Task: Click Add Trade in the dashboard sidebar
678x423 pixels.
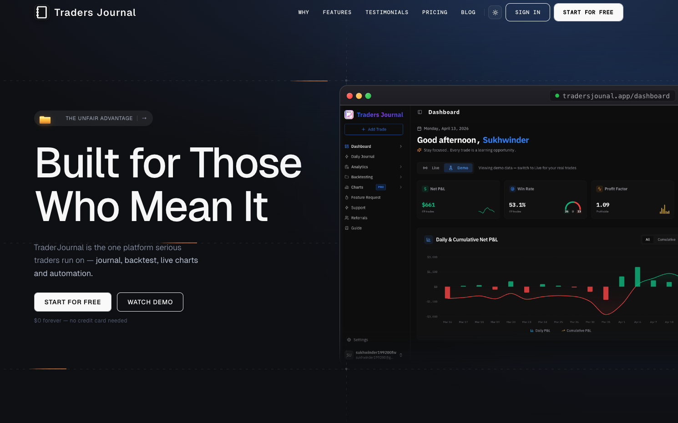Action: coord(374,129)
